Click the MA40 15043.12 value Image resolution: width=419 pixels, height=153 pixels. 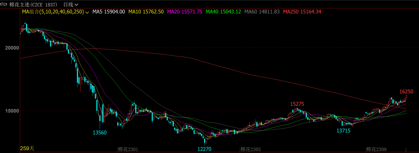(x=223, y=12)
